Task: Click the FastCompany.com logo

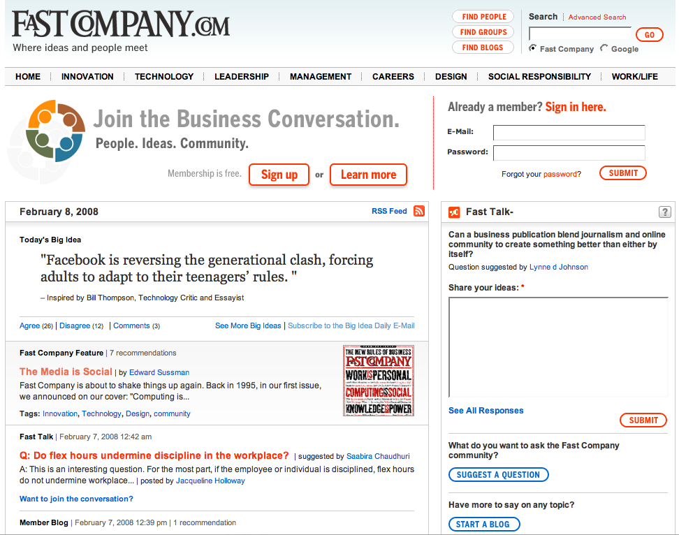Action: click(120, 25)
